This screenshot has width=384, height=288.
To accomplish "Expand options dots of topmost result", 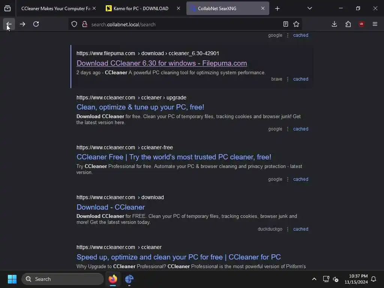I will [288, 35].
